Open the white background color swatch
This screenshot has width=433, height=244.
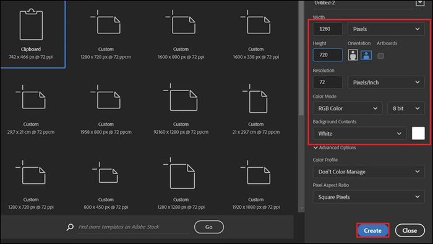point(418,134)
